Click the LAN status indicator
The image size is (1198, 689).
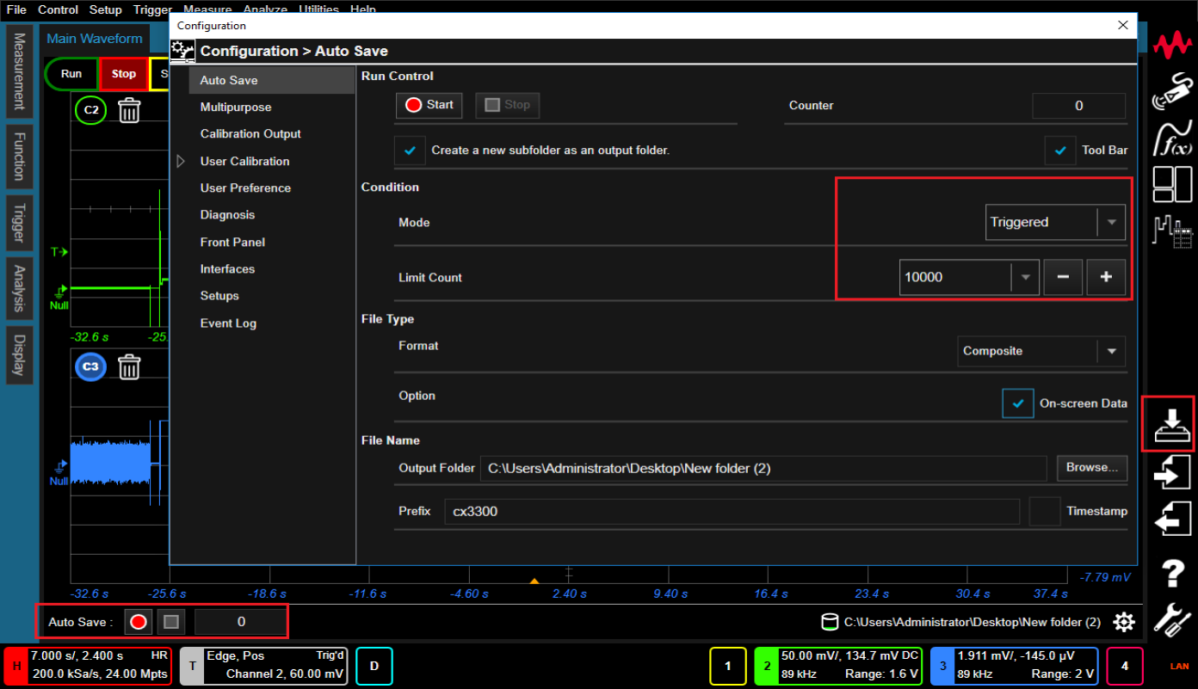[x=1179, y=666]
